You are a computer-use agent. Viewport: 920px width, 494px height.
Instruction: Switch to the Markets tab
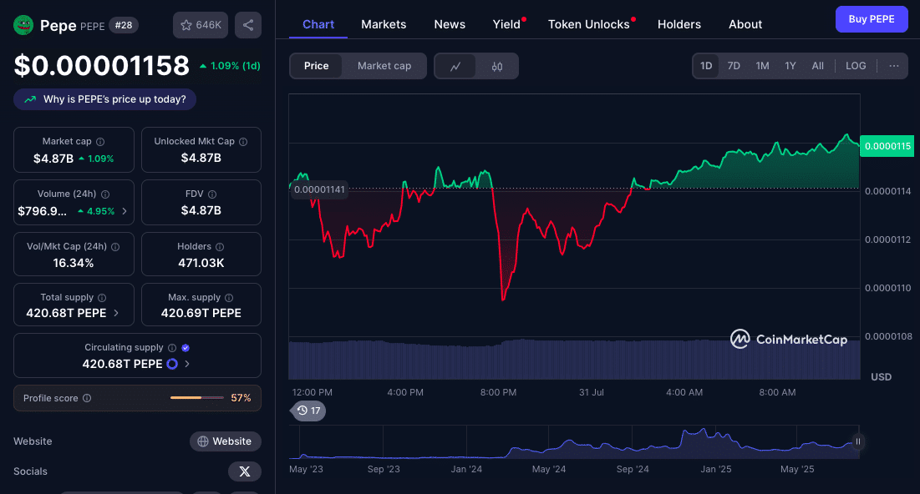coord(384,24)
